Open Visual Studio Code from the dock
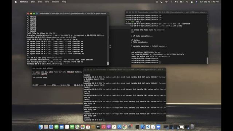Image resolution: width=233 pixels, height=131 pixels. (x=148, y=127)
